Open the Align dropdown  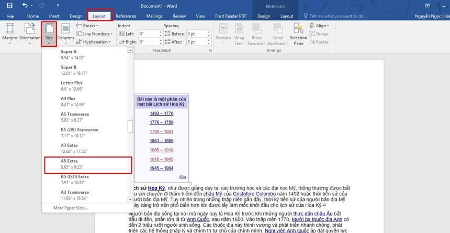[320, 25]
